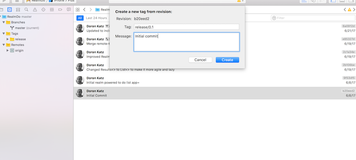Click commit hash 2c1a34e
This screenshot has width=356, height=160.
348,52
